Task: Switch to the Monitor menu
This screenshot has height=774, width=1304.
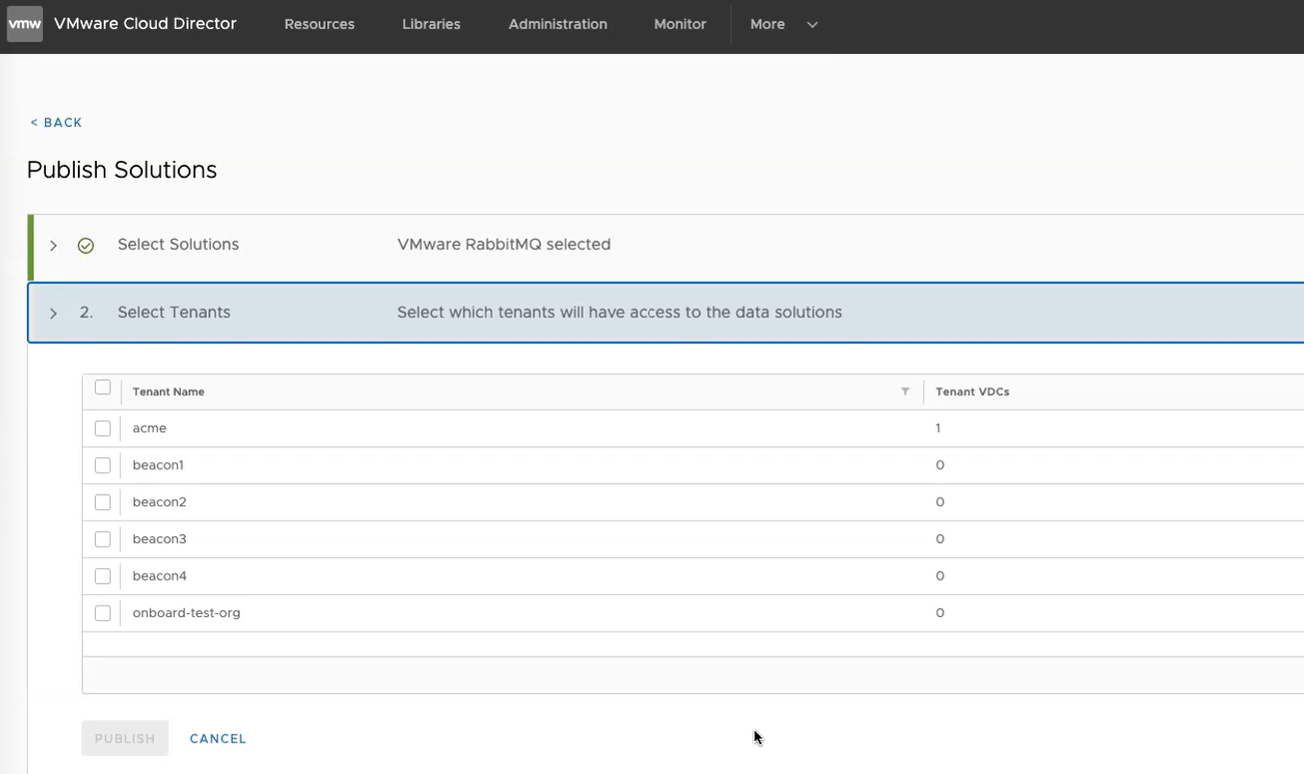Action: pyautogui.click(x=679, y=24)
